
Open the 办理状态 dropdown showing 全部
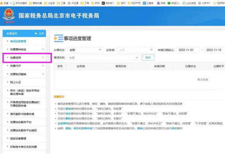click(85, 50)
